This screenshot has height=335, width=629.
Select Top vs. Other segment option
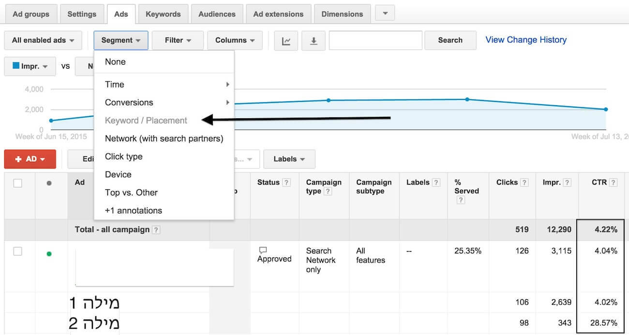pyautogui.click(x=164, y=193)
